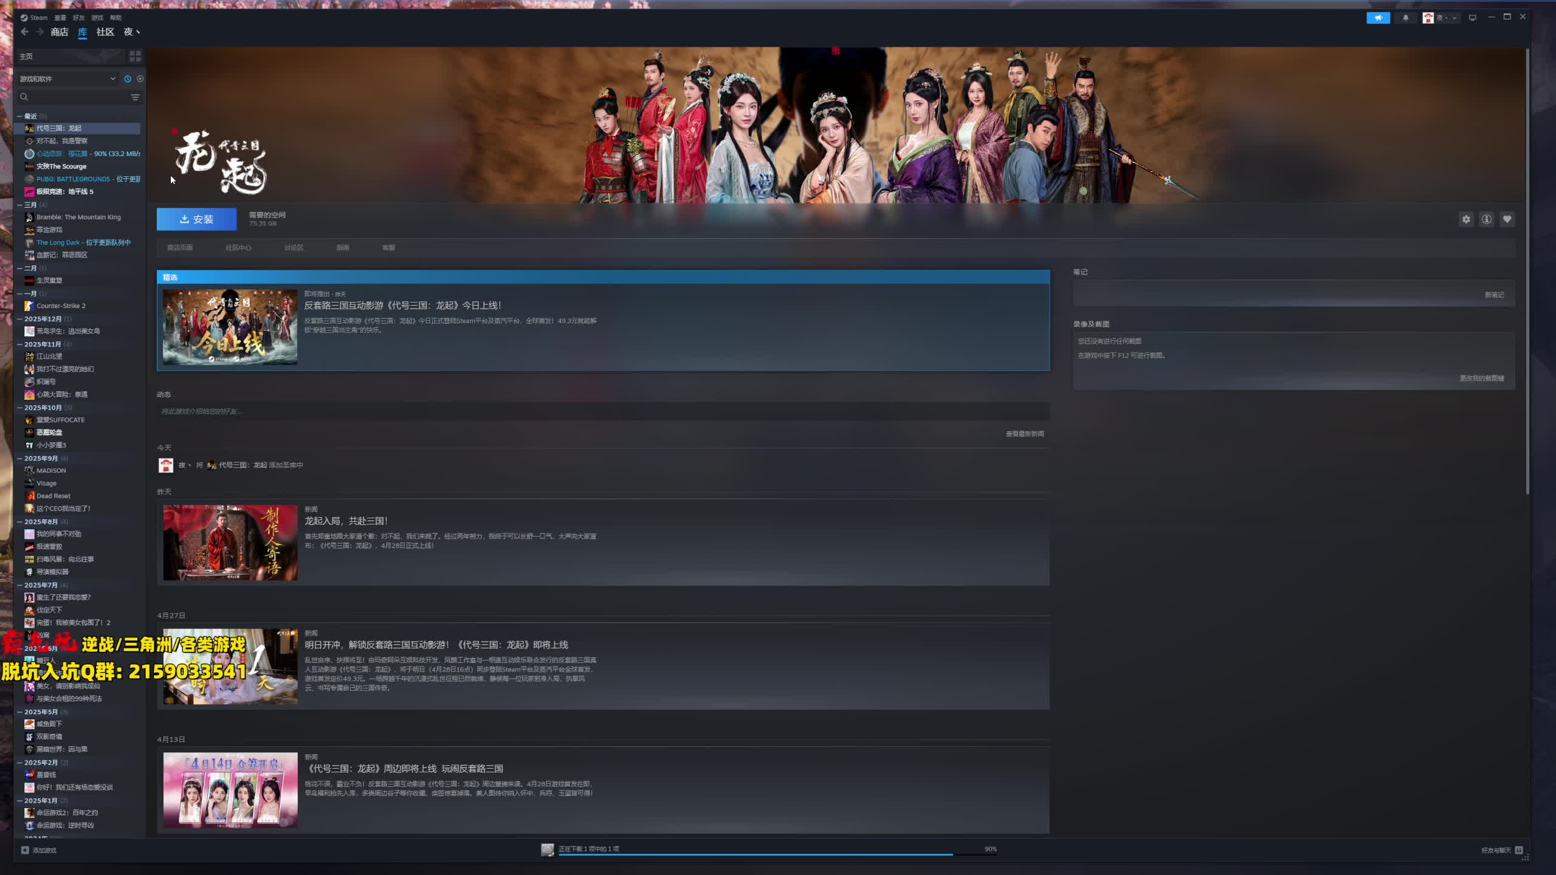Open the 社区 tab
This screenshot has height=875, width=1556.
105,32
